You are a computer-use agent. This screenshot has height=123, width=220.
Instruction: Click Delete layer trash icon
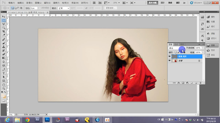(200, 83)
